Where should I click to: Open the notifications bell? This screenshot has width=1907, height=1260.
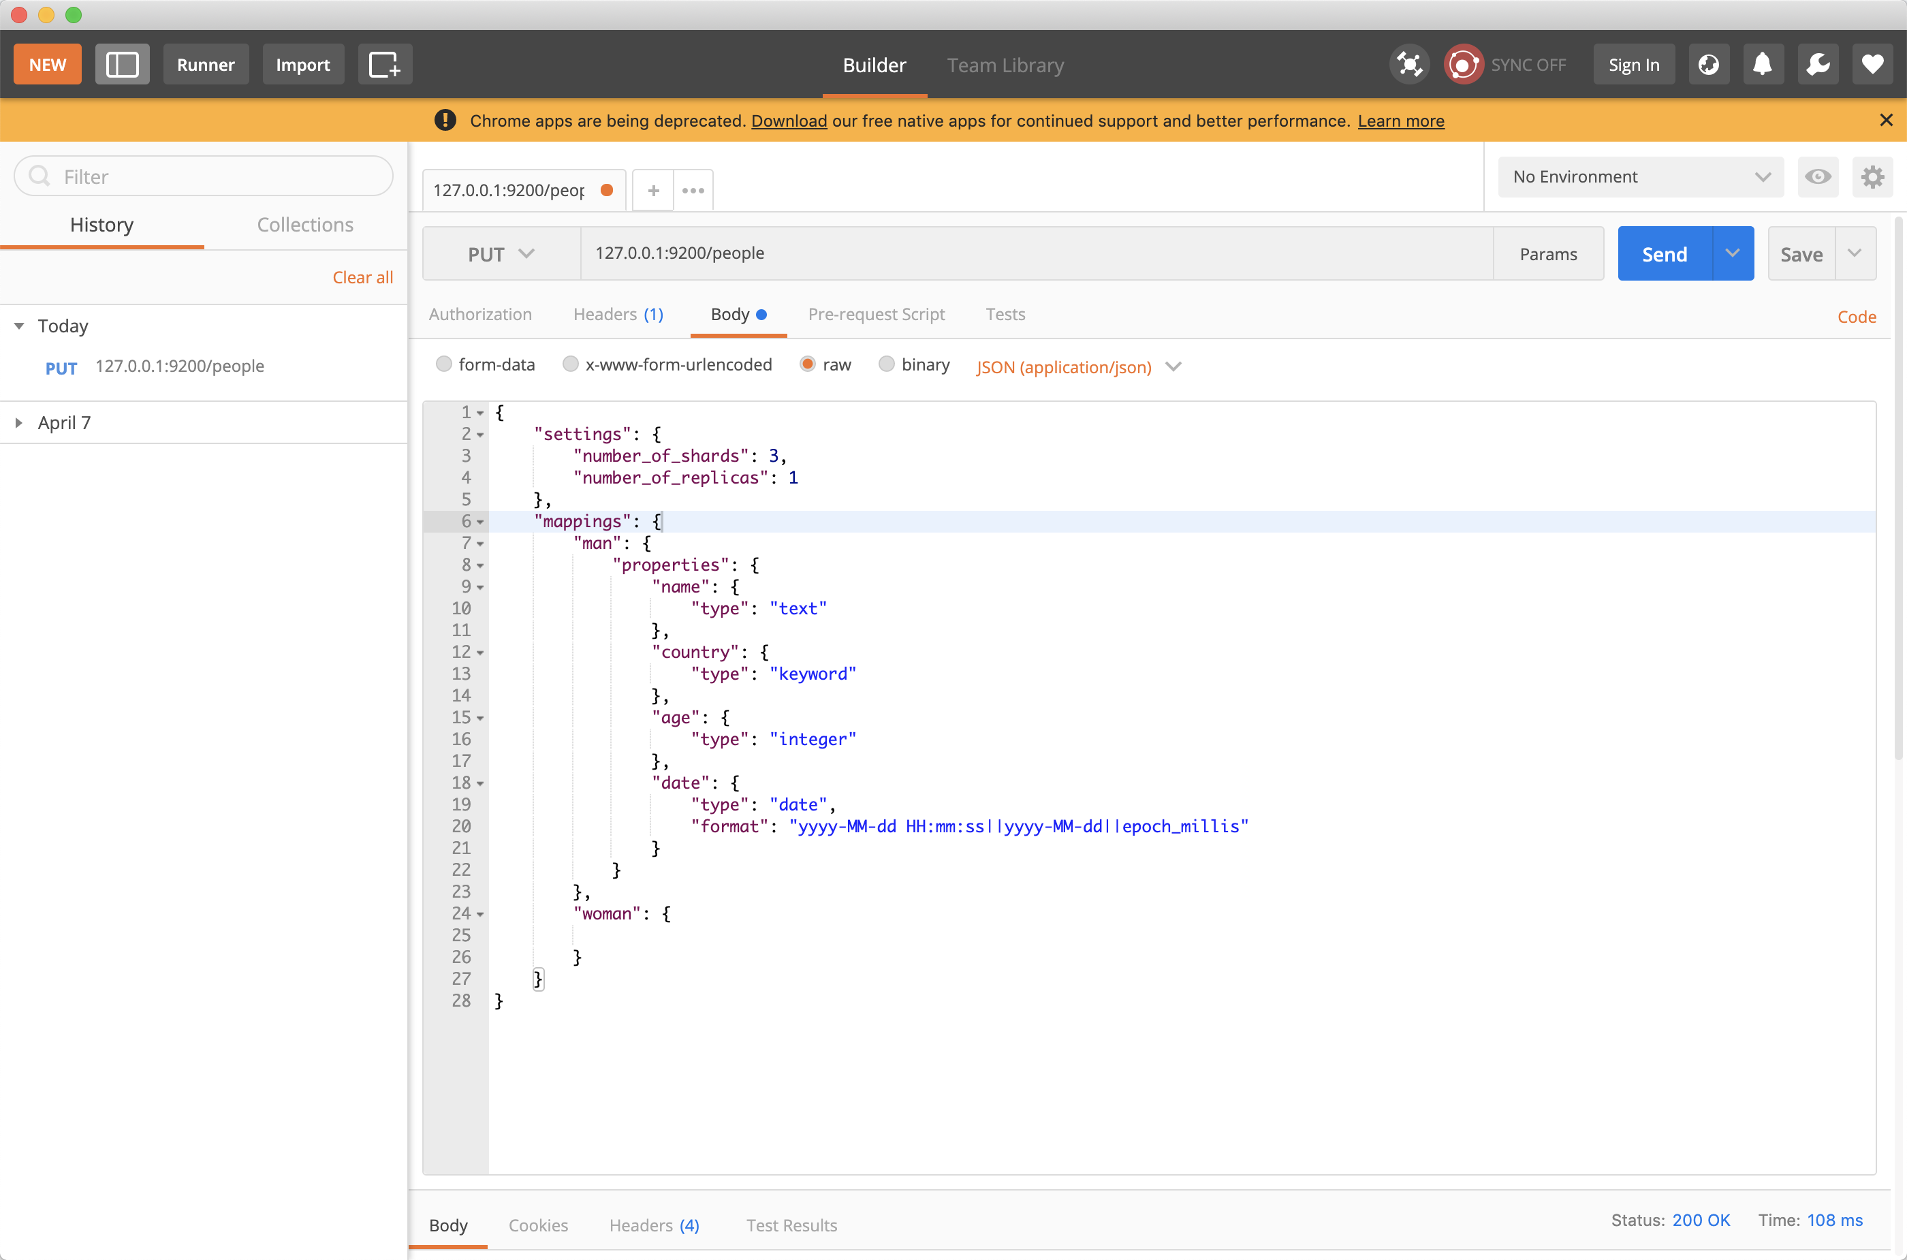pos(1763,64)
